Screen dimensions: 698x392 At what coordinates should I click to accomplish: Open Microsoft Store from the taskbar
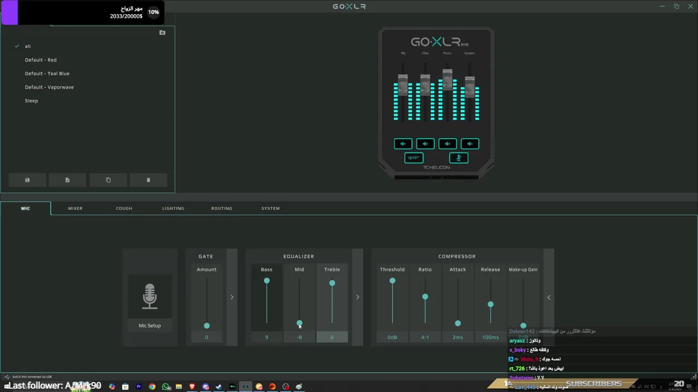pyautogui.click(x=125, y=387)
